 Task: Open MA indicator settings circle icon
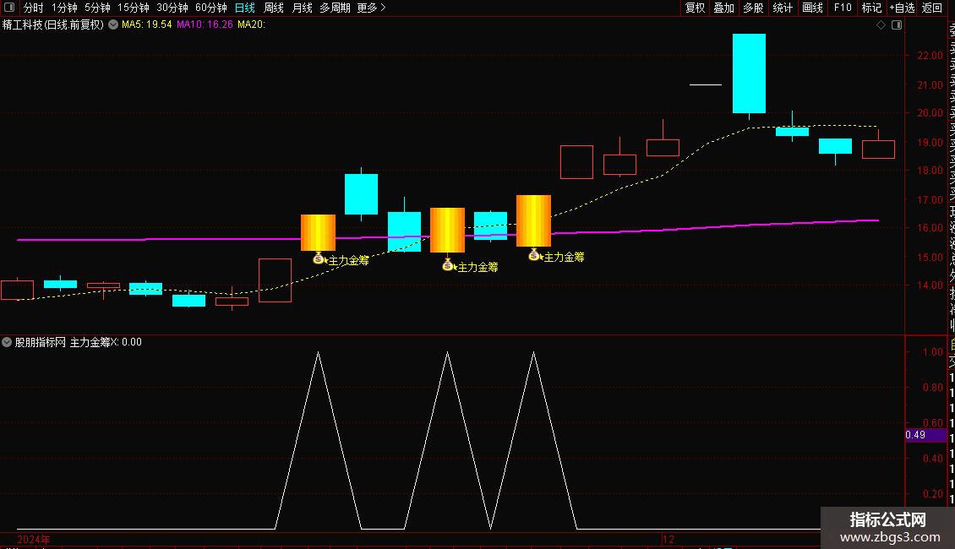[x=113, y=24]
